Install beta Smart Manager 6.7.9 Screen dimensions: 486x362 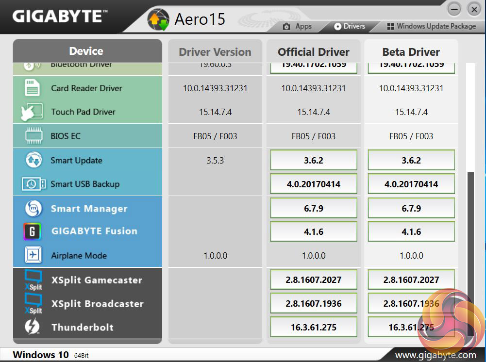click(411, 209)
